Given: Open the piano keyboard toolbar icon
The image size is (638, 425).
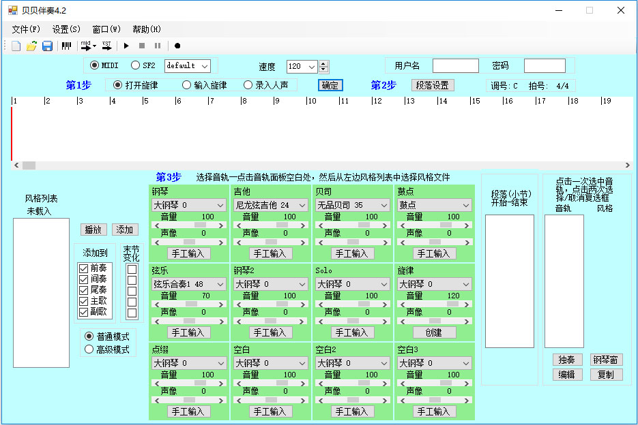Looking at the screenshot, I should click(66, 46).
